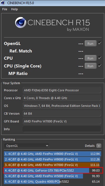Toggle the OpenGL test checkbox
This screenshot has width=105, height=186.
[99, 43]
